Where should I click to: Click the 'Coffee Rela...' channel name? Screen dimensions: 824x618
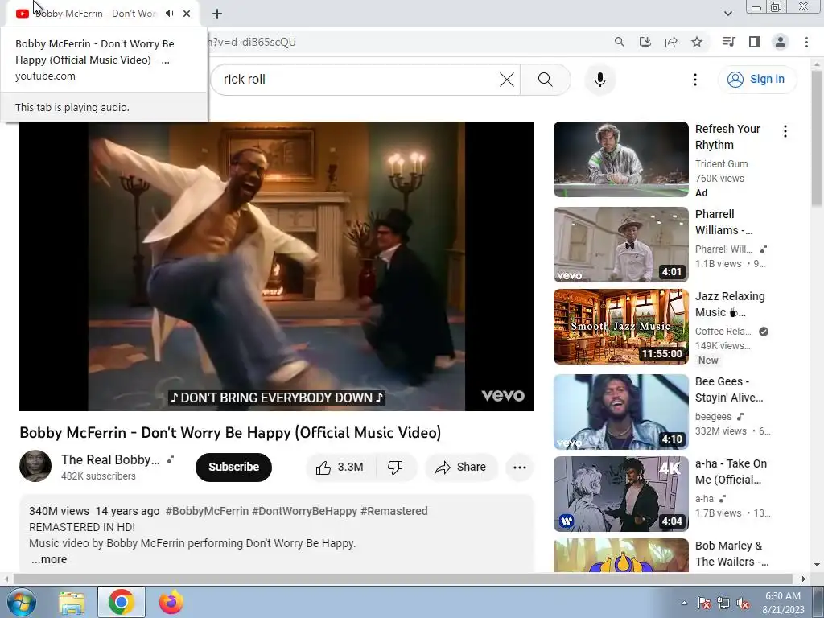point(723,331)
